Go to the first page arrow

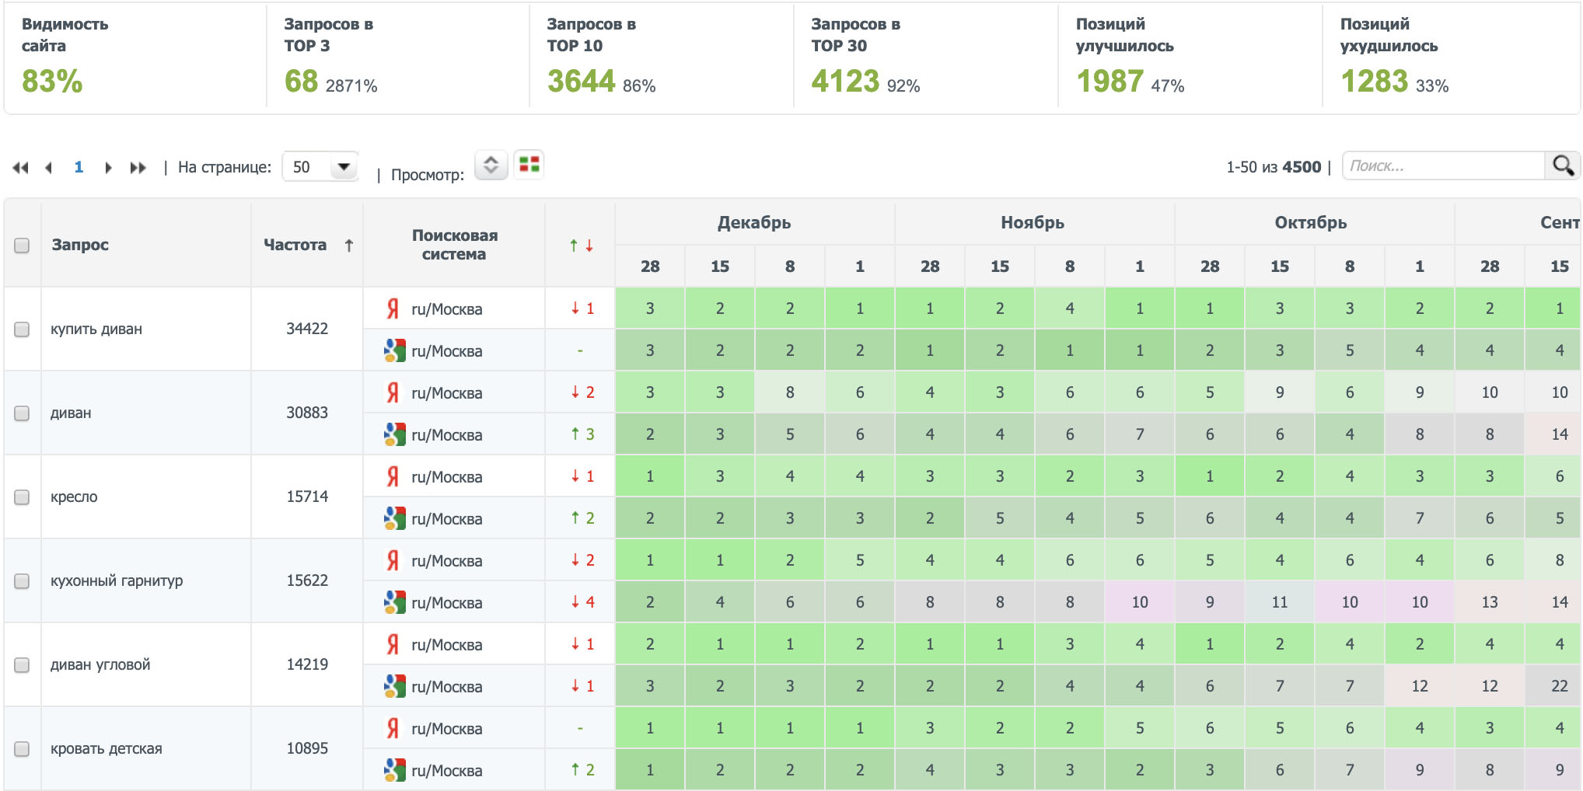coord(21,168)
